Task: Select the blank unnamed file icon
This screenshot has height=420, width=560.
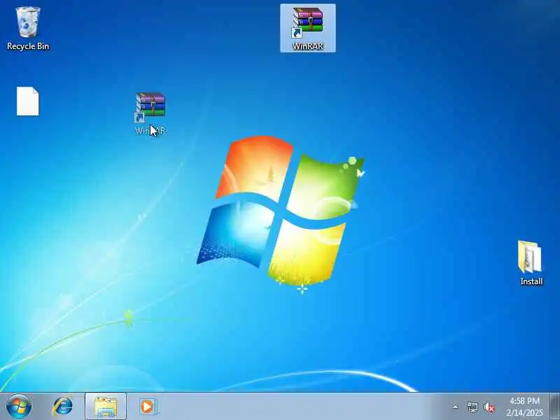Action: coord(28,101)
